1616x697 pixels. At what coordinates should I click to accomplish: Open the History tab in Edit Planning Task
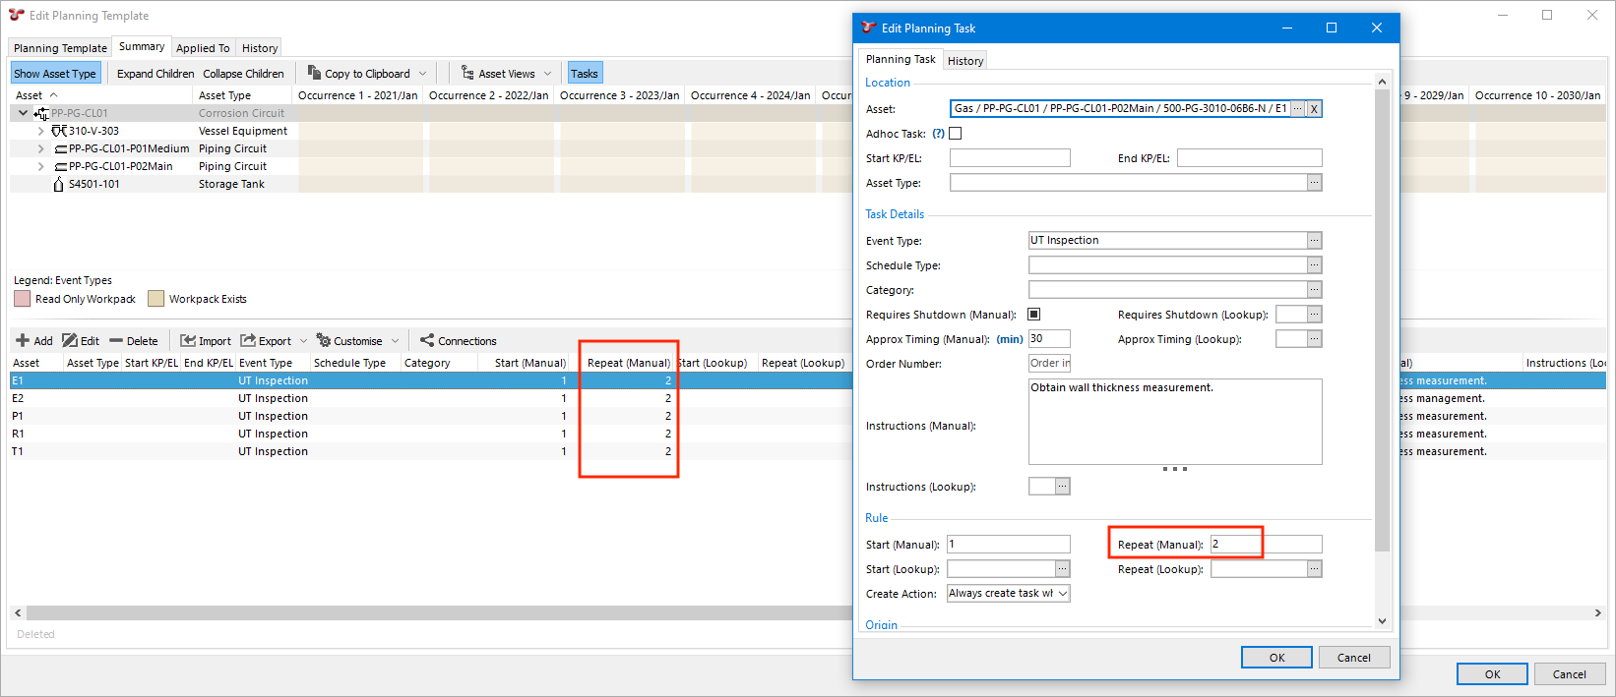(964, 61)
